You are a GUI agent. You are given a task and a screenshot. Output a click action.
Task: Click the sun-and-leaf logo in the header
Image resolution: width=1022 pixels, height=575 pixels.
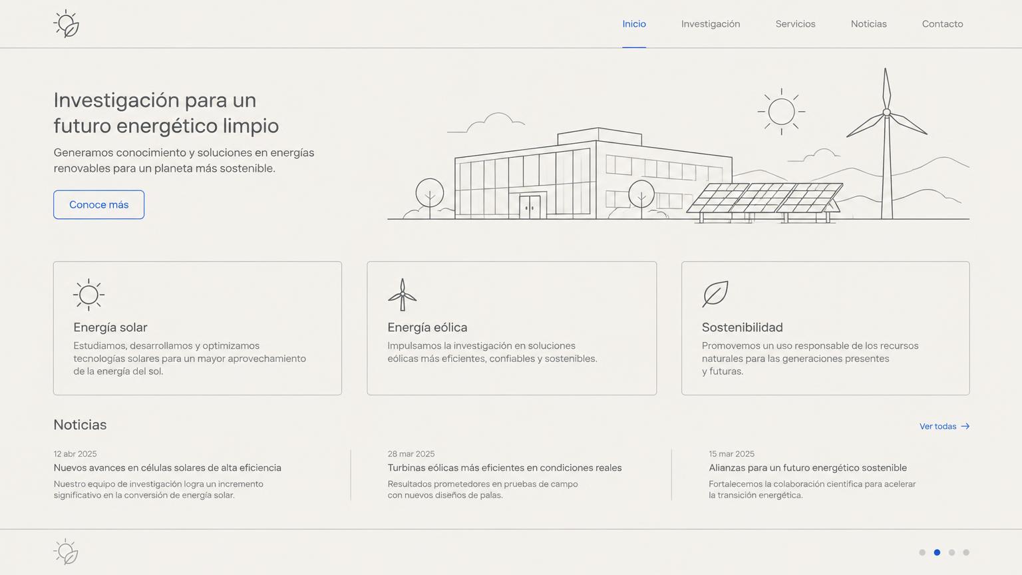[x=67, y=24]
